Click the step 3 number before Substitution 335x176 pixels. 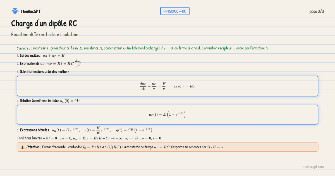click(x=18, y=72)
